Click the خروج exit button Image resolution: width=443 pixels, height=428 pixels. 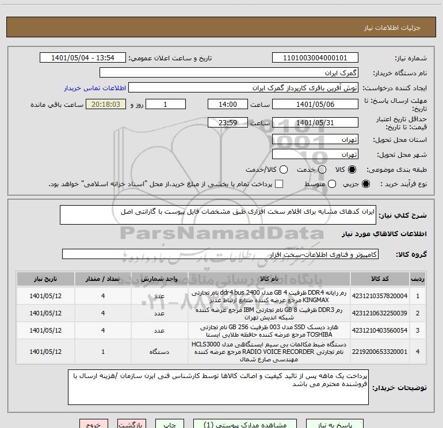click(94, 424)
